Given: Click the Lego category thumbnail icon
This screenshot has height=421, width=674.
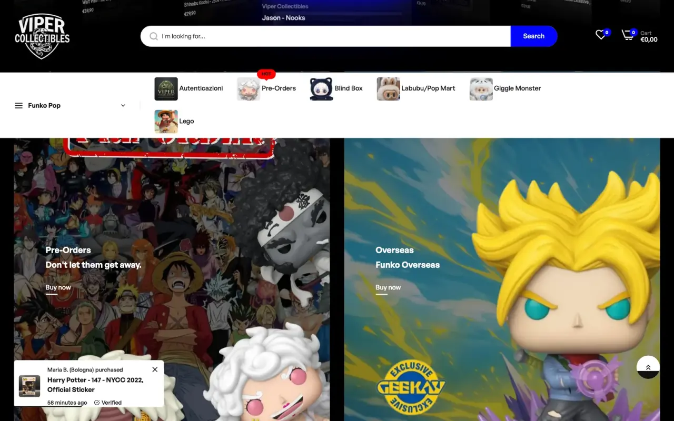Looking at the screenshot, I should click(x=166, y=121).
